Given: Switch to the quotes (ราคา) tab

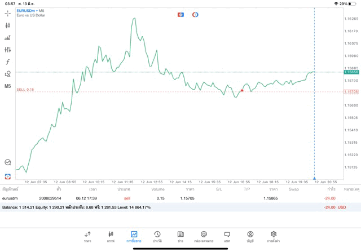Looking at the screenshot, I should (x=87, y=236).
